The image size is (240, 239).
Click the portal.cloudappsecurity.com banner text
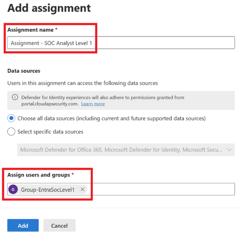point(50,104)
